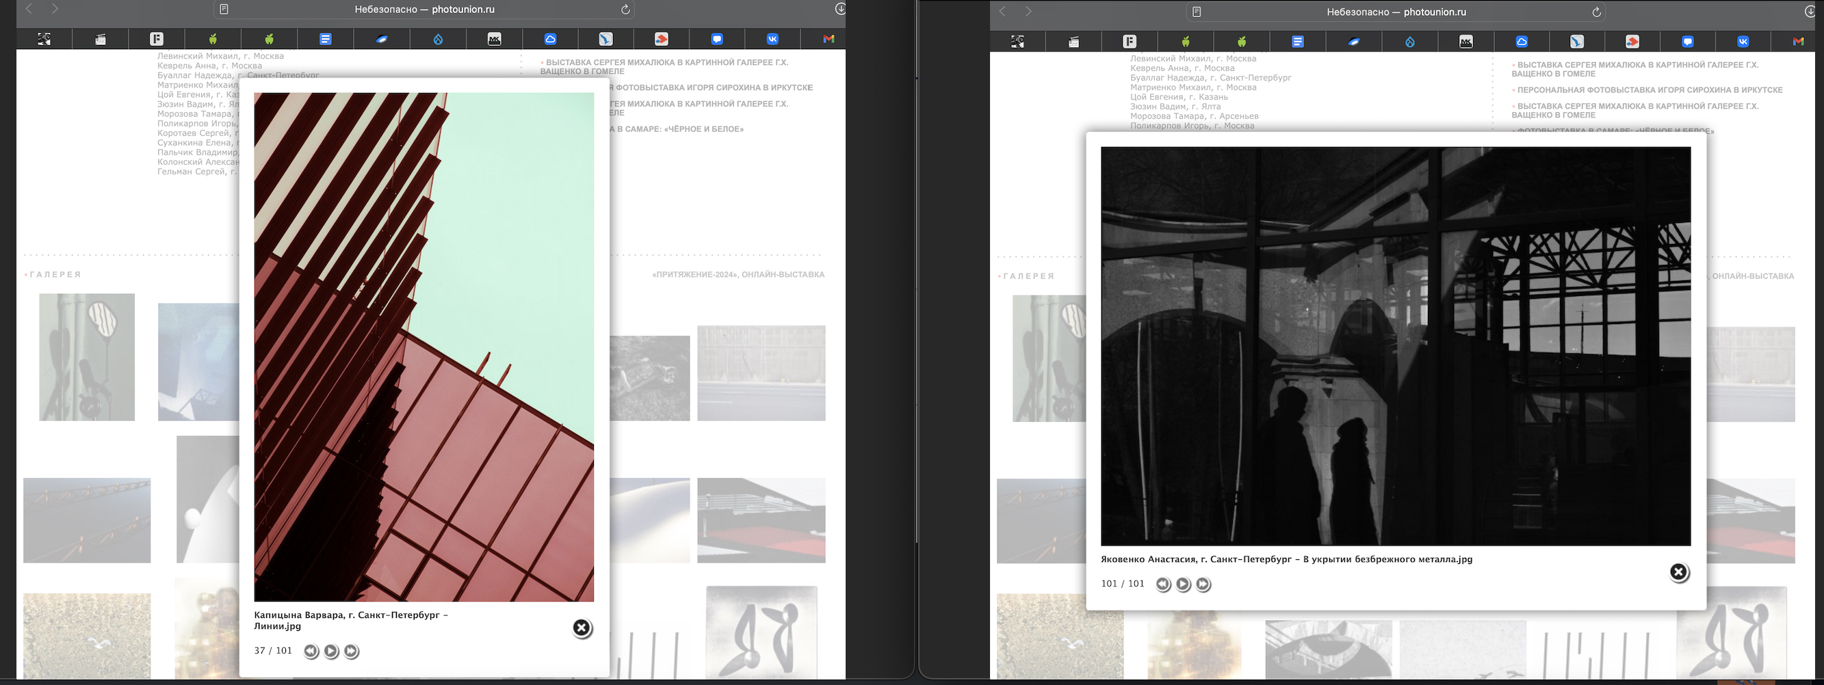This screenshot has width=1824, height=685.
Task: Open the lamp shadow thumbnail in the left window gallery
Action: pos(87,358)
